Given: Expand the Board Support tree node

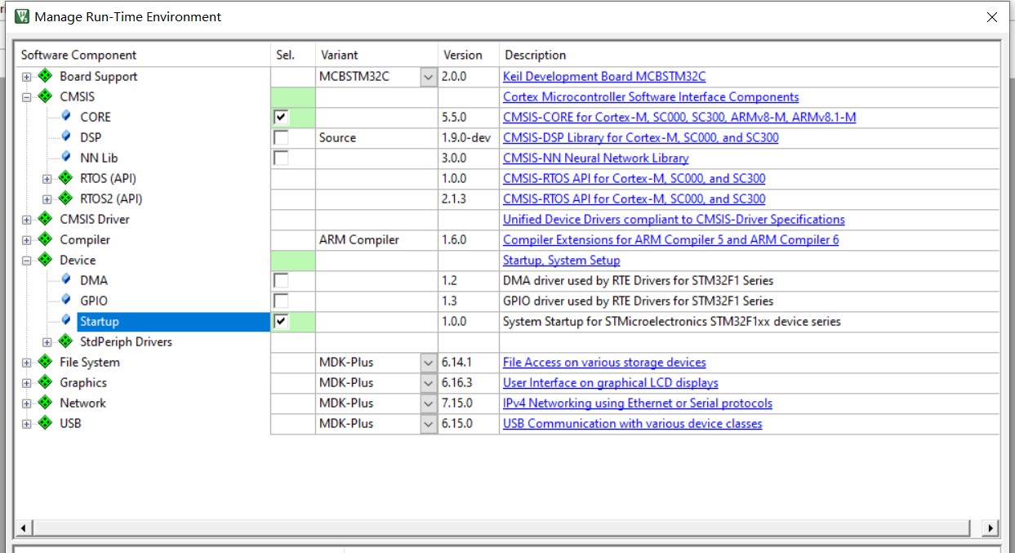Looking at the screenshot, I should (x=27, y=77).
